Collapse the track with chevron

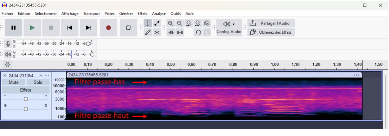click(x=41, y=76)
